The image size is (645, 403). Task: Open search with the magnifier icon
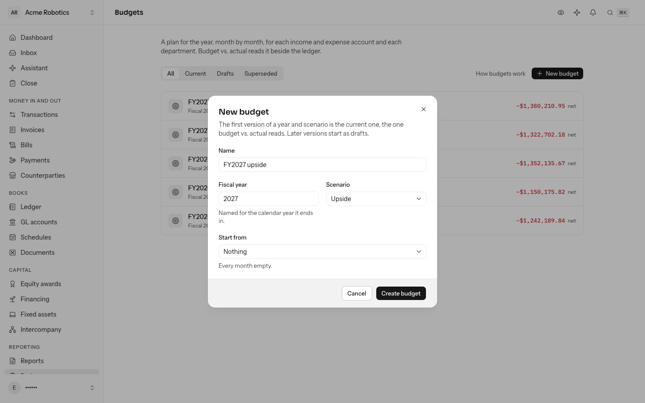(x=610, y=13)
